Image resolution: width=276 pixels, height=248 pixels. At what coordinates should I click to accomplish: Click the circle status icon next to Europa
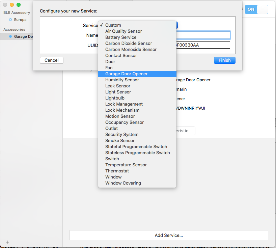tap(11, 20)
